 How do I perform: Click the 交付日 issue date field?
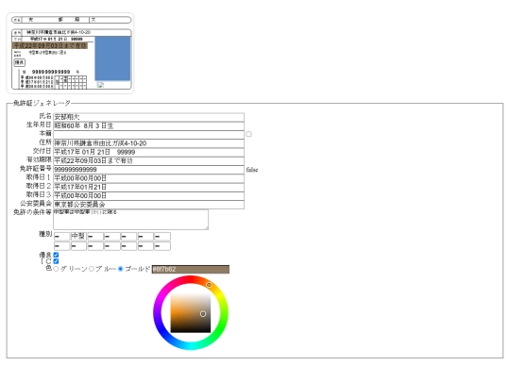pyautogui.click(x=148, y=152)
